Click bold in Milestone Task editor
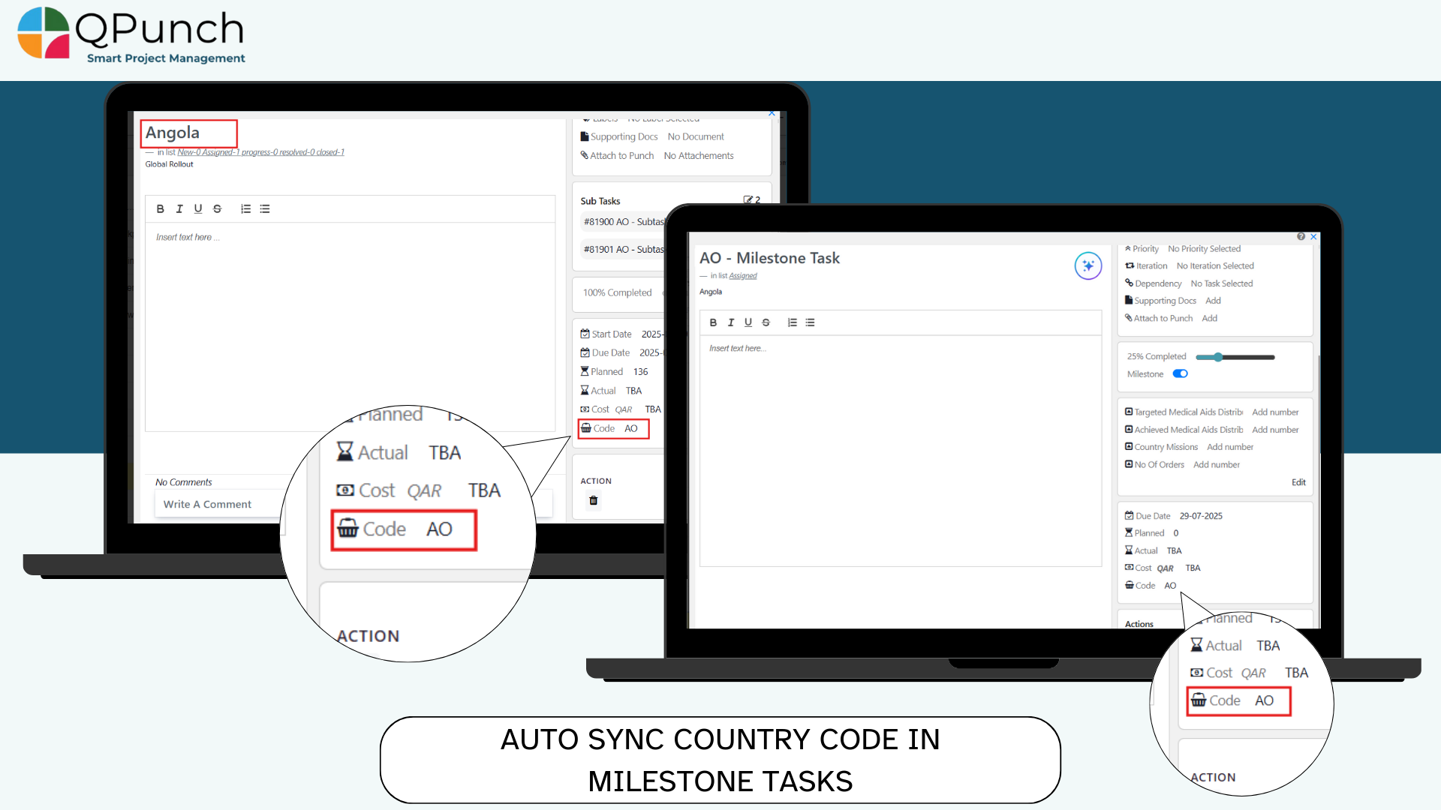Screen dimensions: 1441x810 [x=713, y=322]
